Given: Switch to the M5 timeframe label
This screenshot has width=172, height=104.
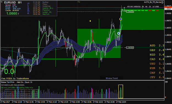Looking at the screenshot, I should 132,7.
